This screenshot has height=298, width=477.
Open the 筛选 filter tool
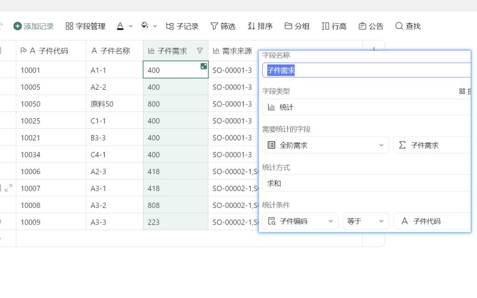point(223,26)
